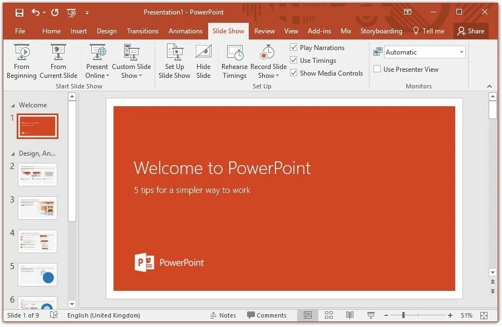Click main editor scroll up arrow
Image resolution: width=502 pixels, height=327 pixels.
pyautogui.click(x=493, y=96)
